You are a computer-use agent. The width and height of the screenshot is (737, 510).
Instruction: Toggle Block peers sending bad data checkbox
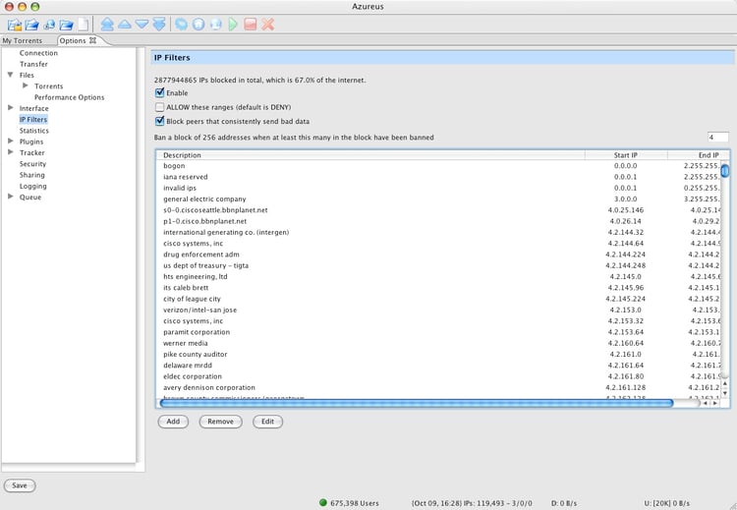(x=160, y=121)
